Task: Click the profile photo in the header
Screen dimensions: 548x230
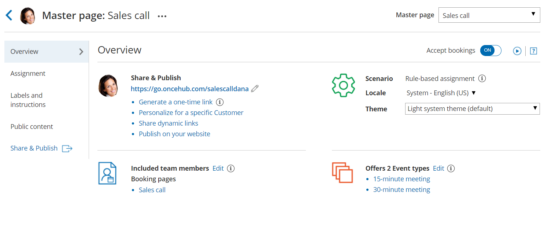Action: pos(28,16)
